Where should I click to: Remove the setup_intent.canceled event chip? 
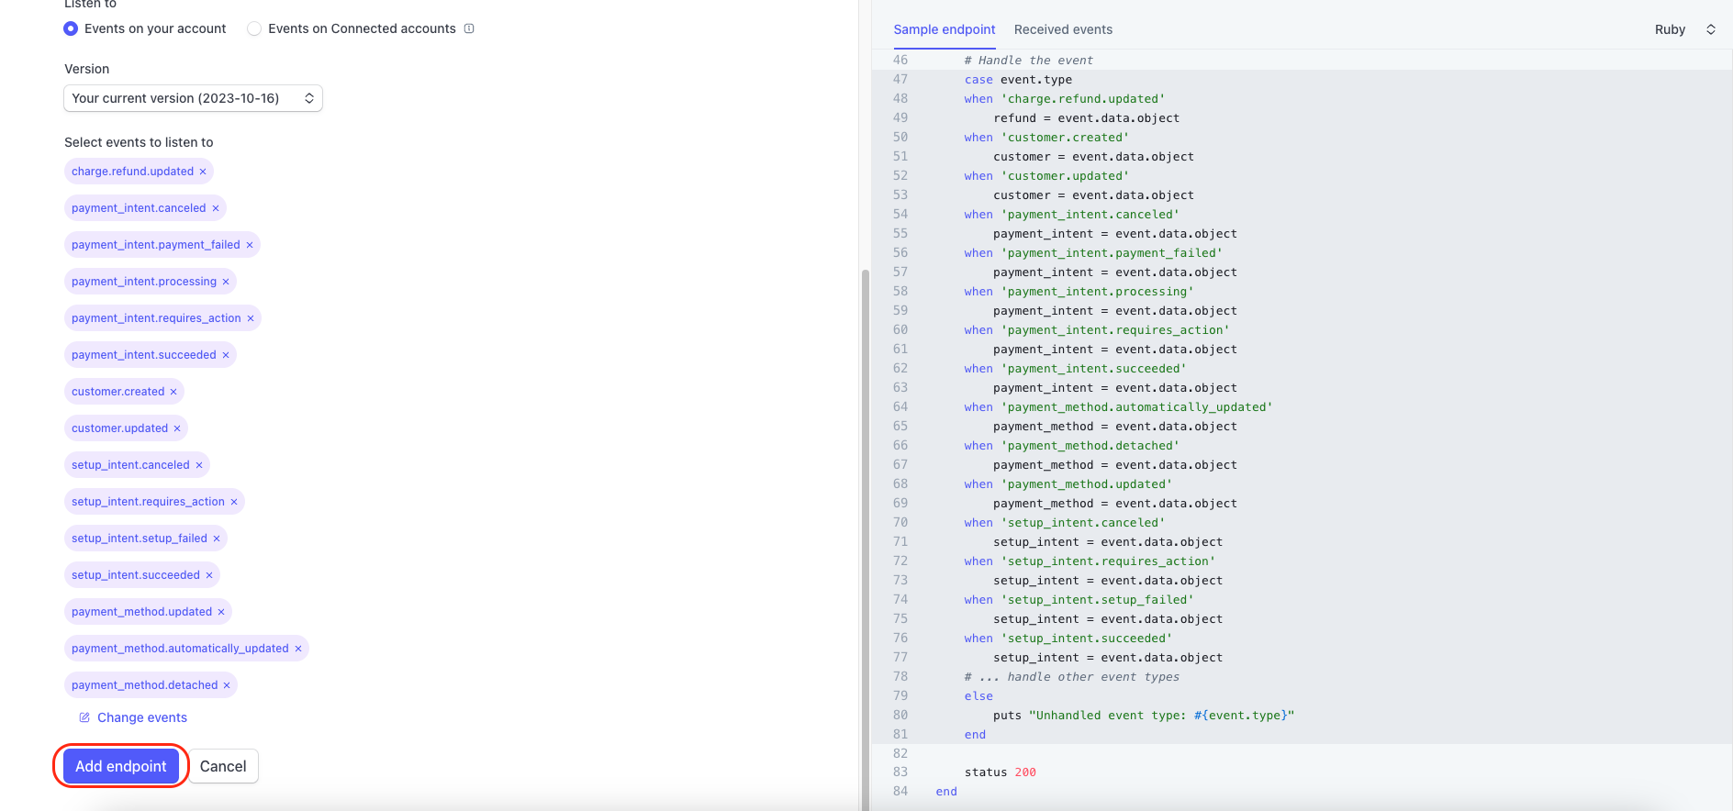(199, 465)
